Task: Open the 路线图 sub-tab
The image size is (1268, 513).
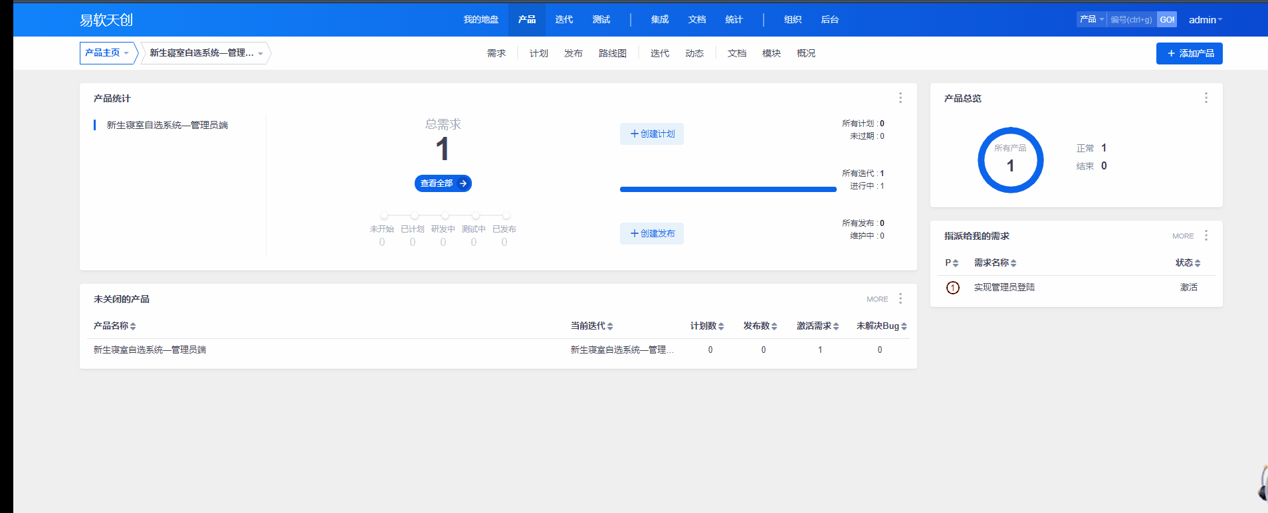Action: coord(613,53)
